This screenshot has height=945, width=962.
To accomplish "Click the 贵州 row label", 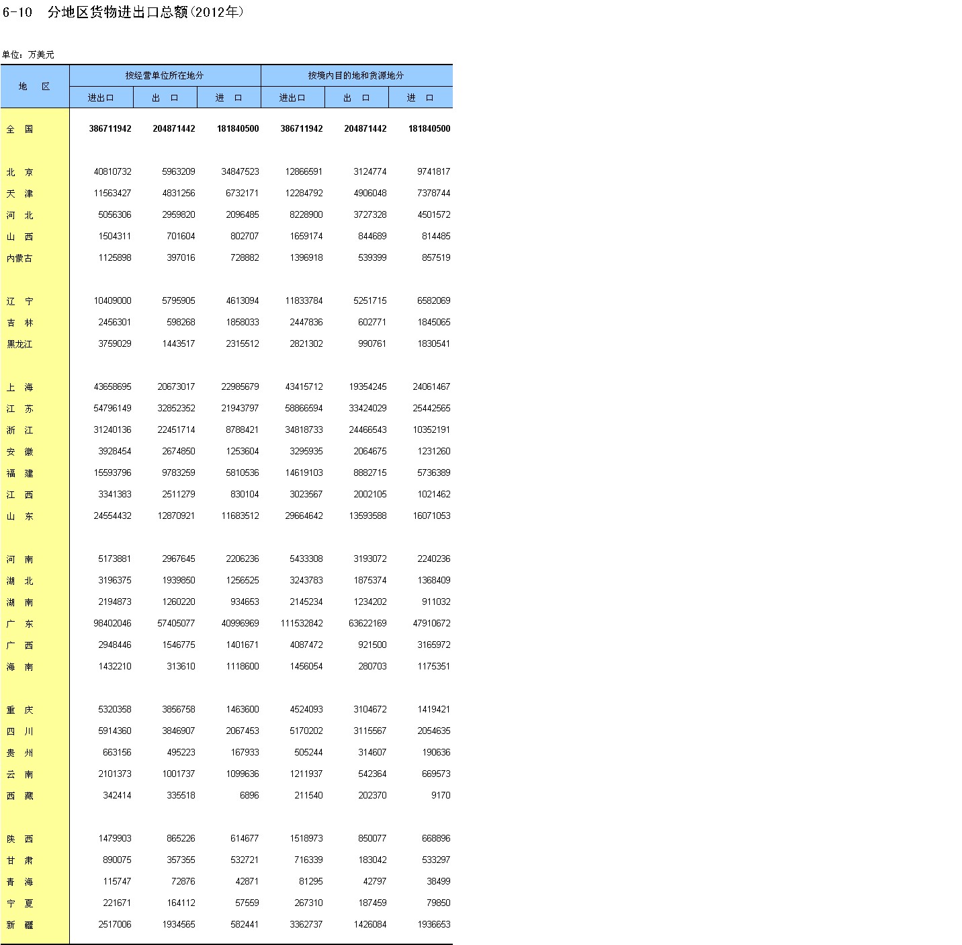I will (x=20, y=753).
